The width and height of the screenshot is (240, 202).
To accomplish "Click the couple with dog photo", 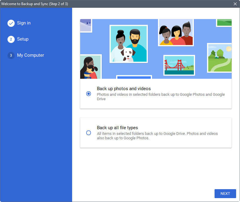I will coord(128,44).
